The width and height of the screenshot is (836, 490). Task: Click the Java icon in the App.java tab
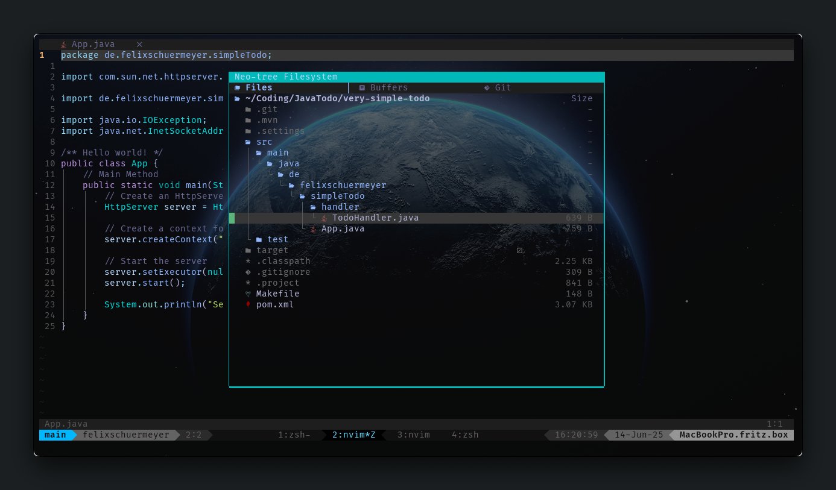tap(64, 44)
